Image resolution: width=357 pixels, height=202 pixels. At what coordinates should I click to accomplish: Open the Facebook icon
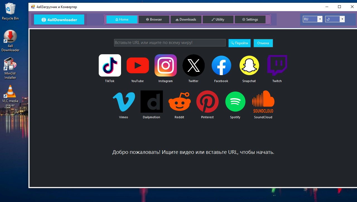pyautogui.click(x=221, y=65)
